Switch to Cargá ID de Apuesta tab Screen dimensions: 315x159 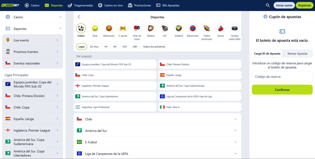(267, 54)
